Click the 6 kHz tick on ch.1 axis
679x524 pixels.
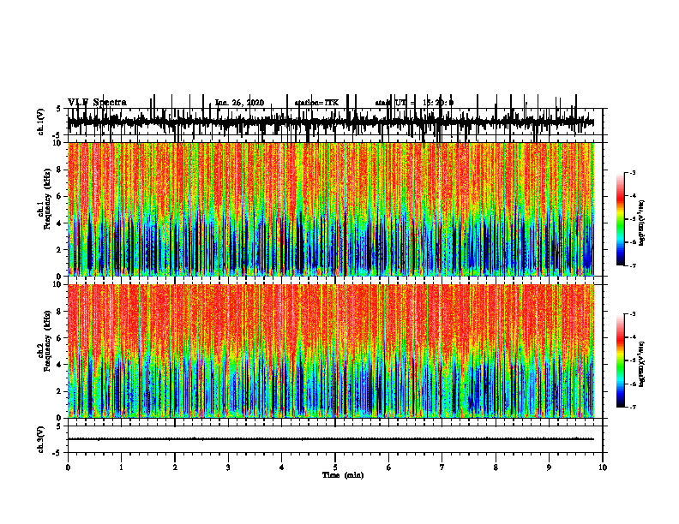pyautogui.click(x=60, y=196)
